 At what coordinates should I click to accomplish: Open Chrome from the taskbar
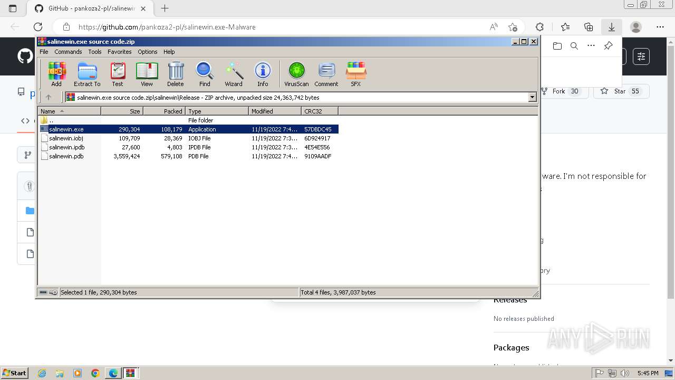click(x=95, y=373)
